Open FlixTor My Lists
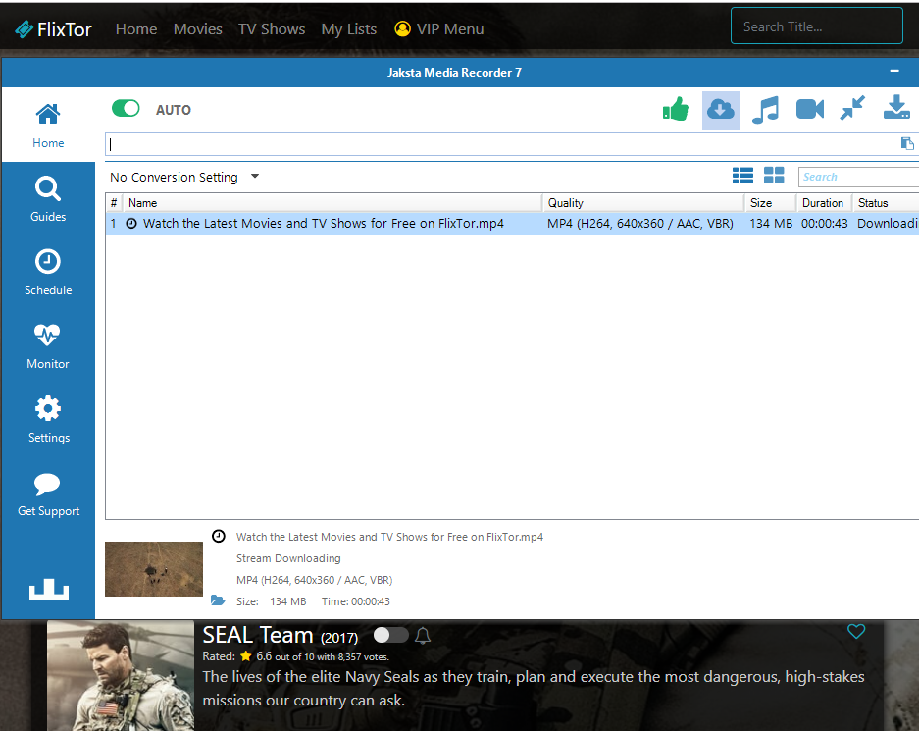The image size is (919, 731). pos(349,29)
